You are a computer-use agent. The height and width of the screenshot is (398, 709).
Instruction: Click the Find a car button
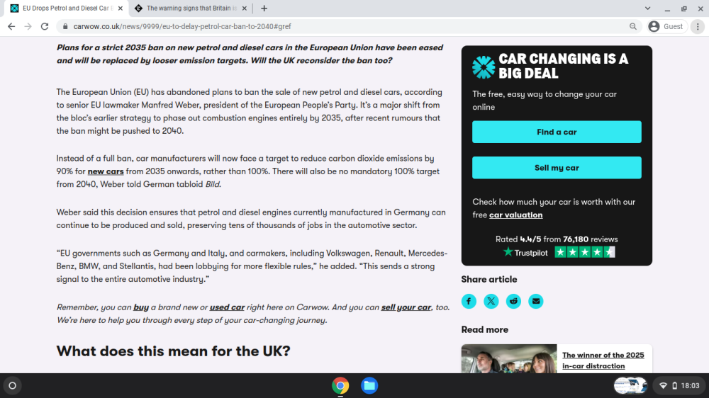[x=557, y=132]
